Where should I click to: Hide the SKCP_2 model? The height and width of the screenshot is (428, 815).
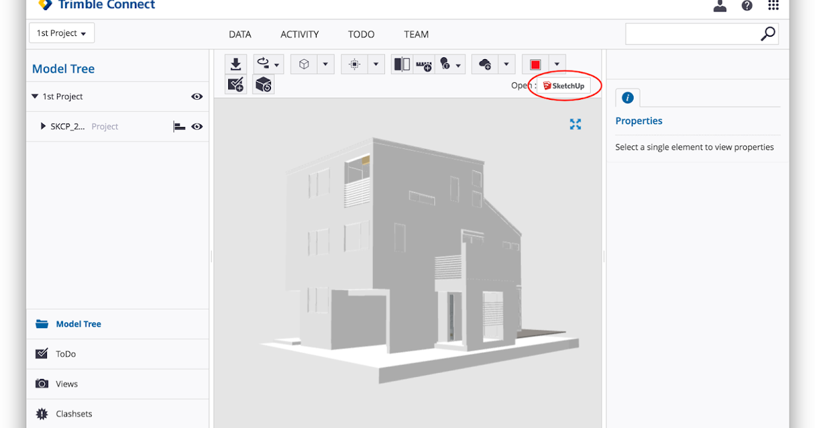tap(196, 126)
